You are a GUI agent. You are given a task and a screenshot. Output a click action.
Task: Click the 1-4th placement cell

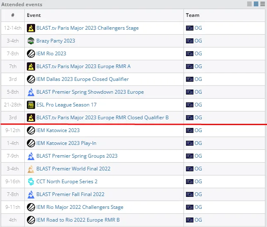[x=13, y=143]
